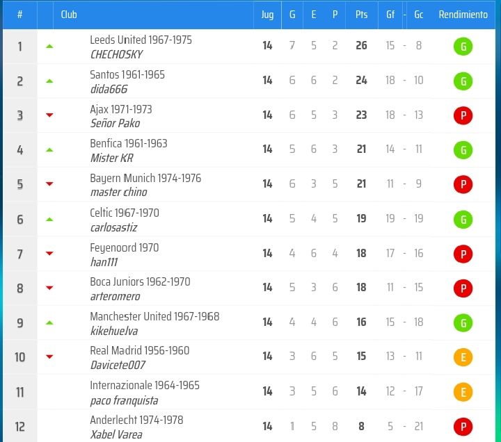Image resolution: width=501 pixels, height=442 pixels.
Task: Click orange E badge for Internazionale row
Action: (x=463, y=392)
